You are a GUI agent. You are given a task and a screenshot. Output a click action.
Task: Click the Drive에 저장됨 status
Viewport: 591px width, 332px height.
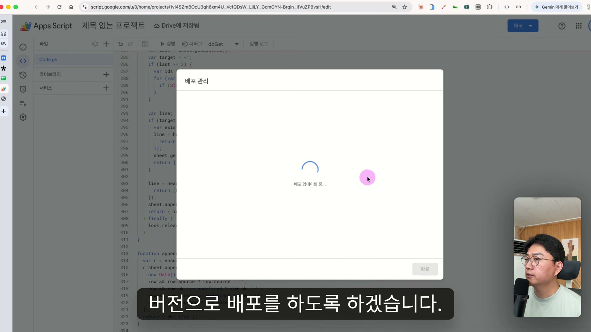176,26
